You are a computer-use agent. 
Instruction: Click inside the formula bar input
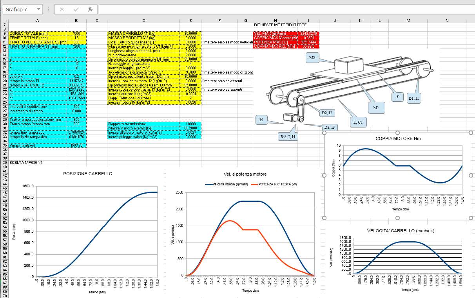tap(274, 9)
